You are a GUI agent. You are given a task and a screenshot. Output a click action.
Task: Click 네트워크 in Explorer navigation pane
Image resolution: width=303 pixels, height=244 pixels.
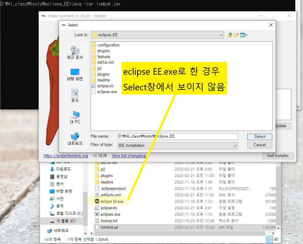(58, 230)
